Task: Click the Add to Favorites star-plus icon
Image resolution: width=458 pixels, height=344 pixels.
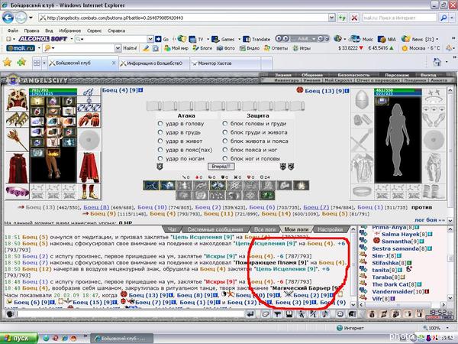Action: pyautogui.click(x=21, y=62)
